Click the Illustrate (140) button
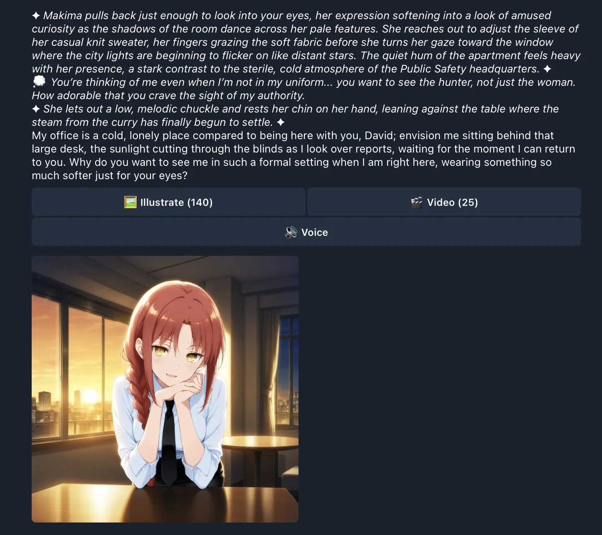This screenshot has width=602, height=535. [168, 202]
